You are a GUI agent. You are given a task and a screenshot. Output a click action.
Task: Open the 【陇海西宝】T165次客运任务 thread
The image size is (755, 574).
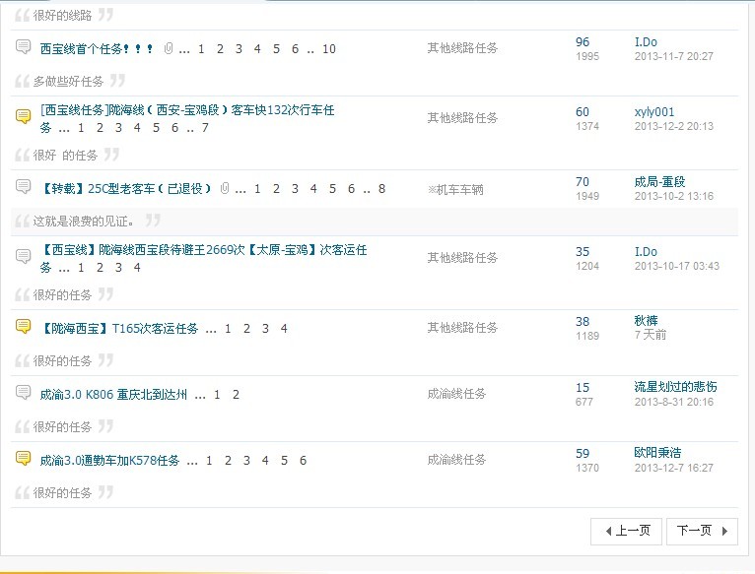pos(119,329)
